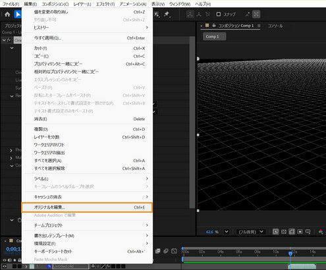Click the mask and shape path visibility icon

[x=292, y=232]
